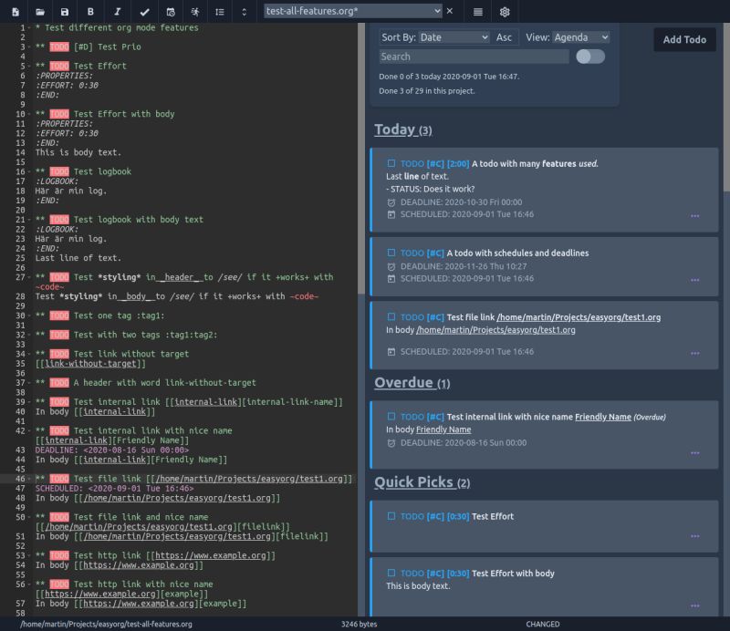Click the 'Overdue (1)' section header
Screen dimensions: 730x631
click(412, 382)
